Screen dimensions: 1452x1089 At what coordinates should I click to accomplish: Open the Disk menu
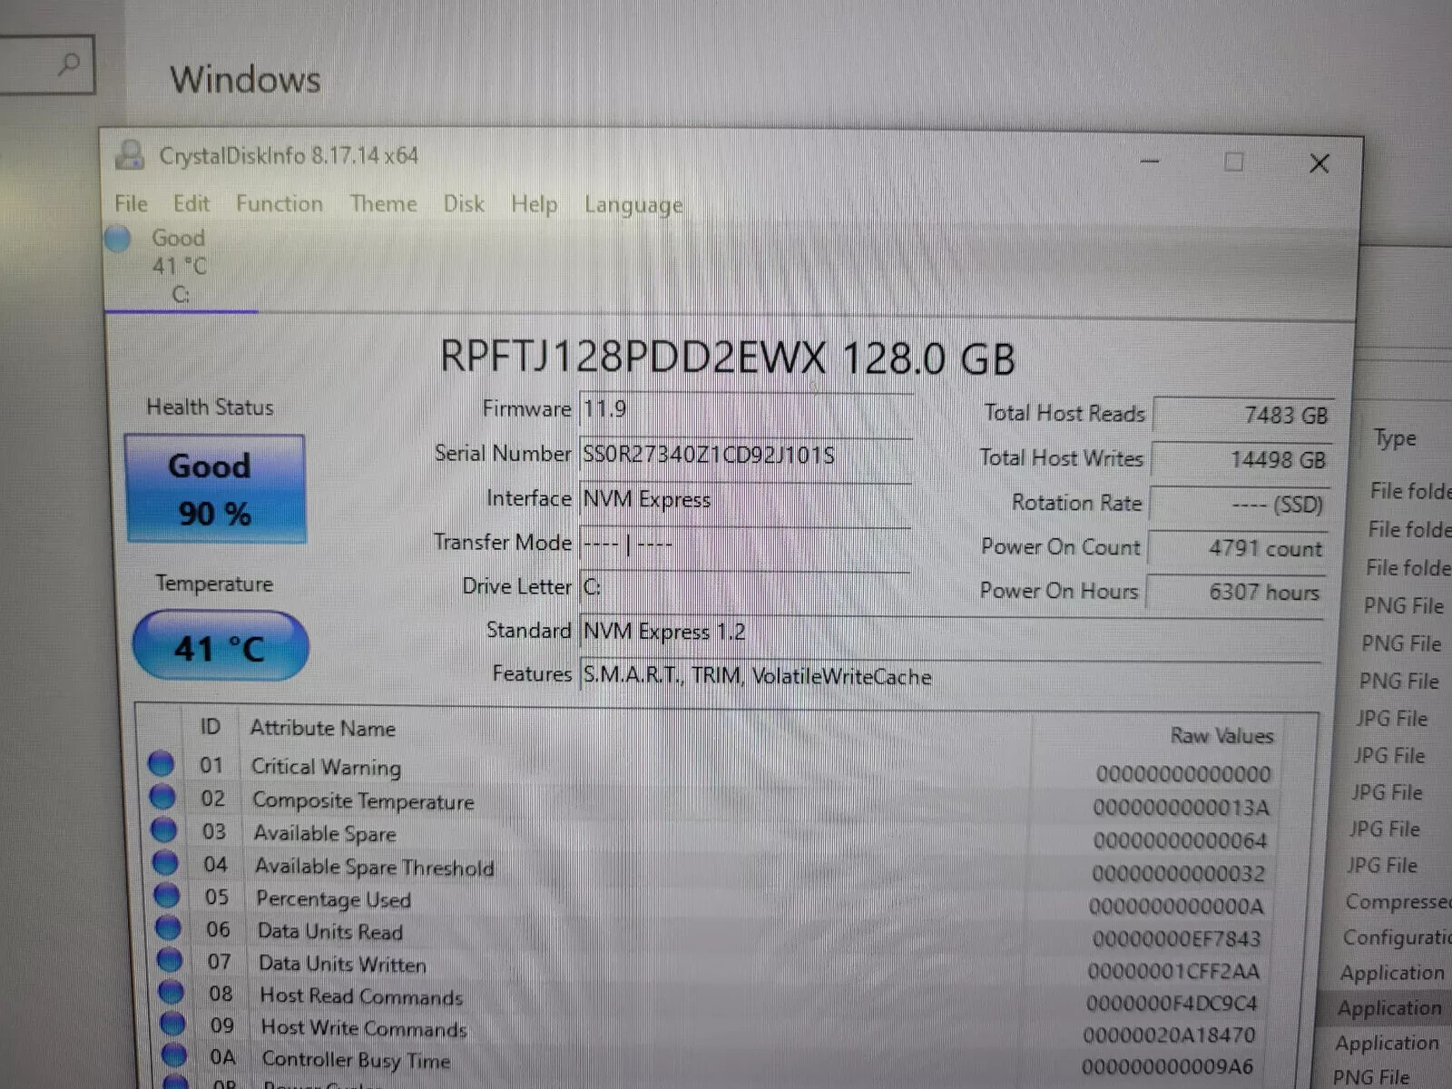[464, 204]
